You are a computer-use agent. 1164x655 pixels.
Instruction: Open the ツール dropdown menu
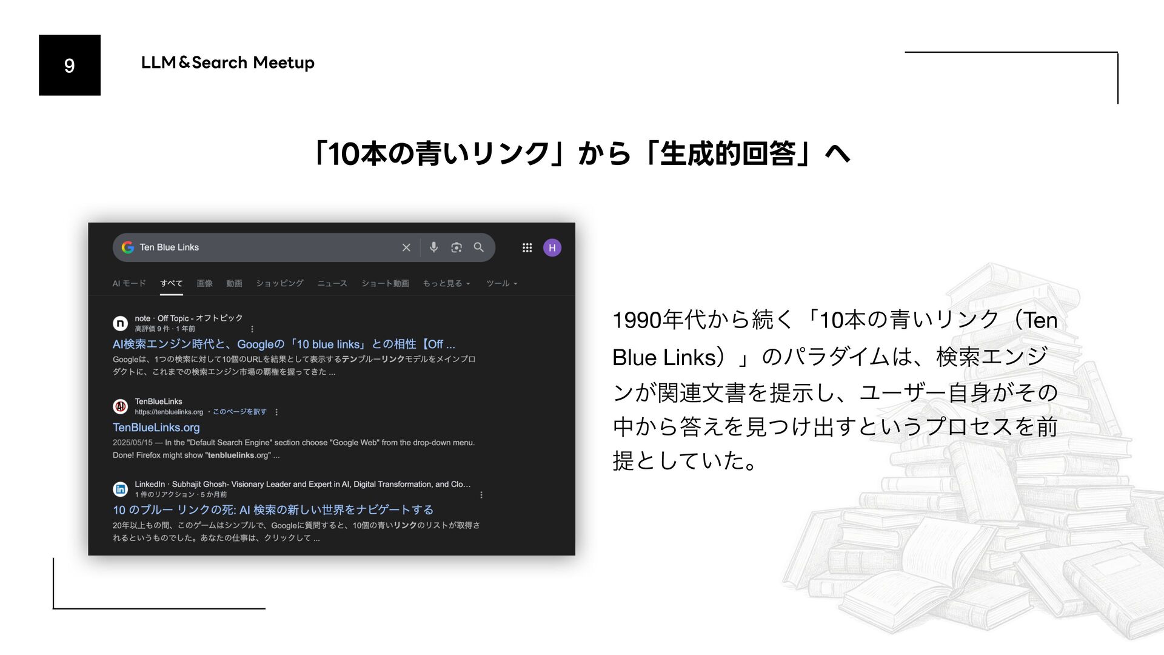(501, 283)
